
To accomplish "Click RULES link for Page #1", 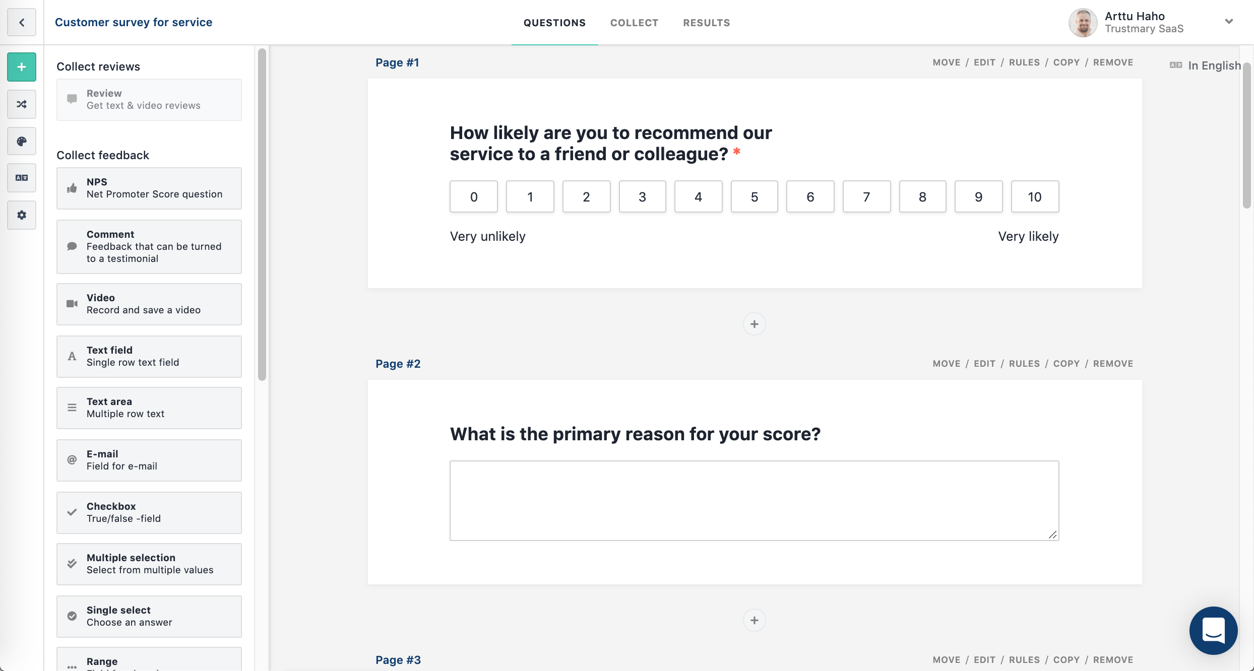I will coord(1024,62).
